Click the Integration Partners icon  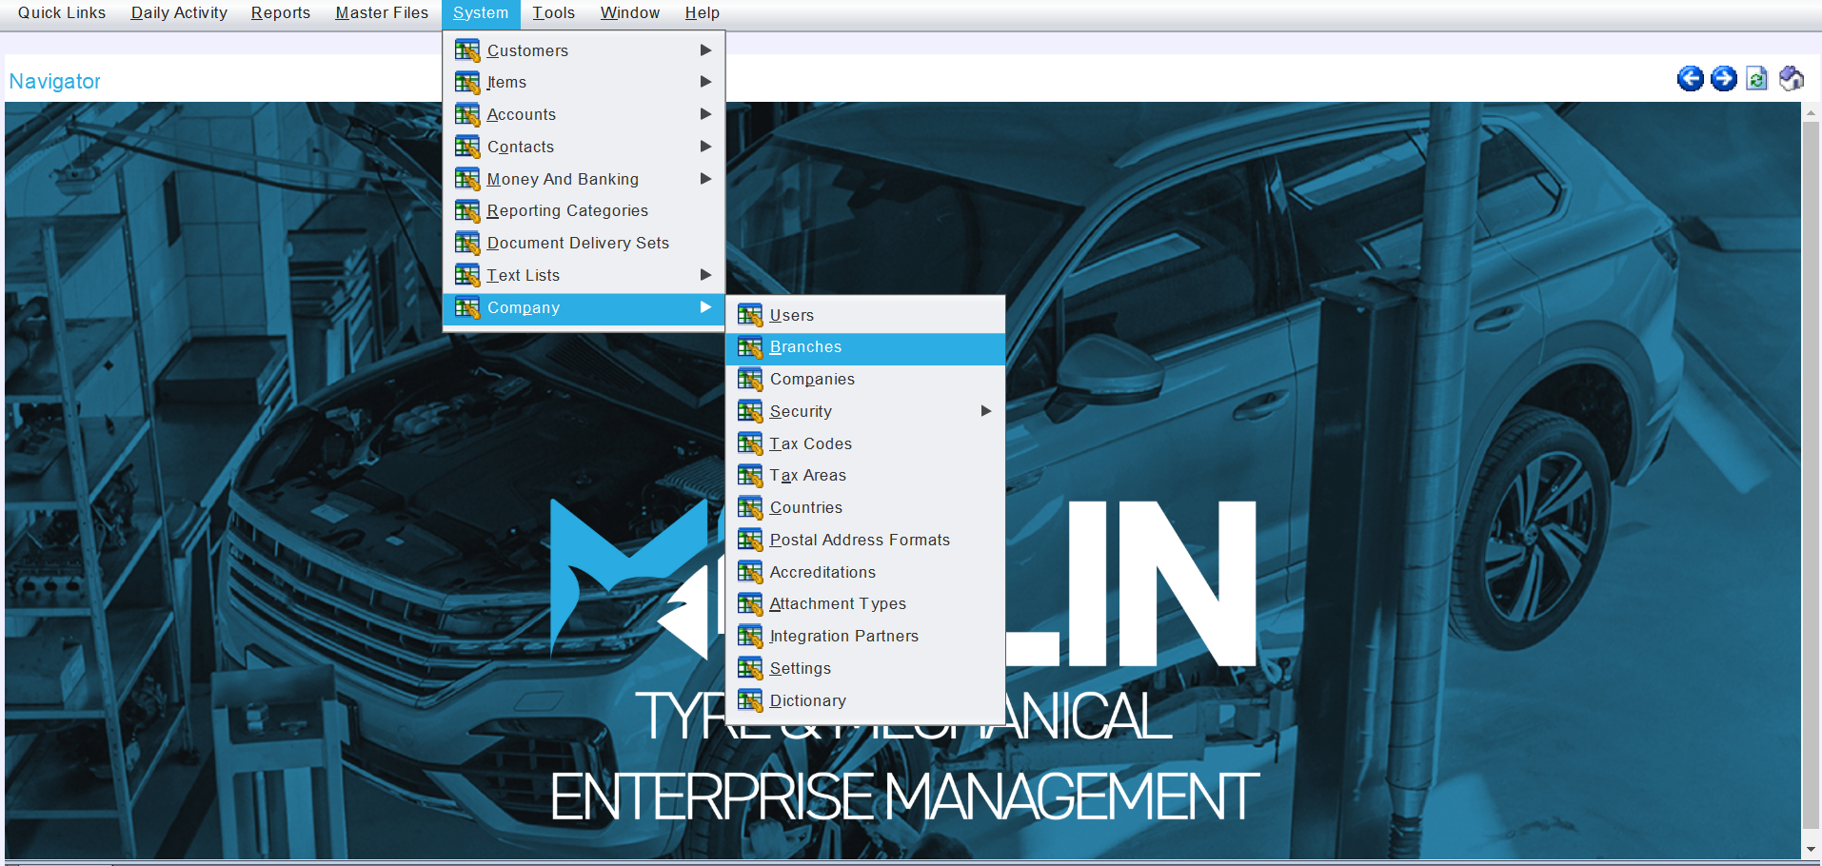(x=750, y=636)
